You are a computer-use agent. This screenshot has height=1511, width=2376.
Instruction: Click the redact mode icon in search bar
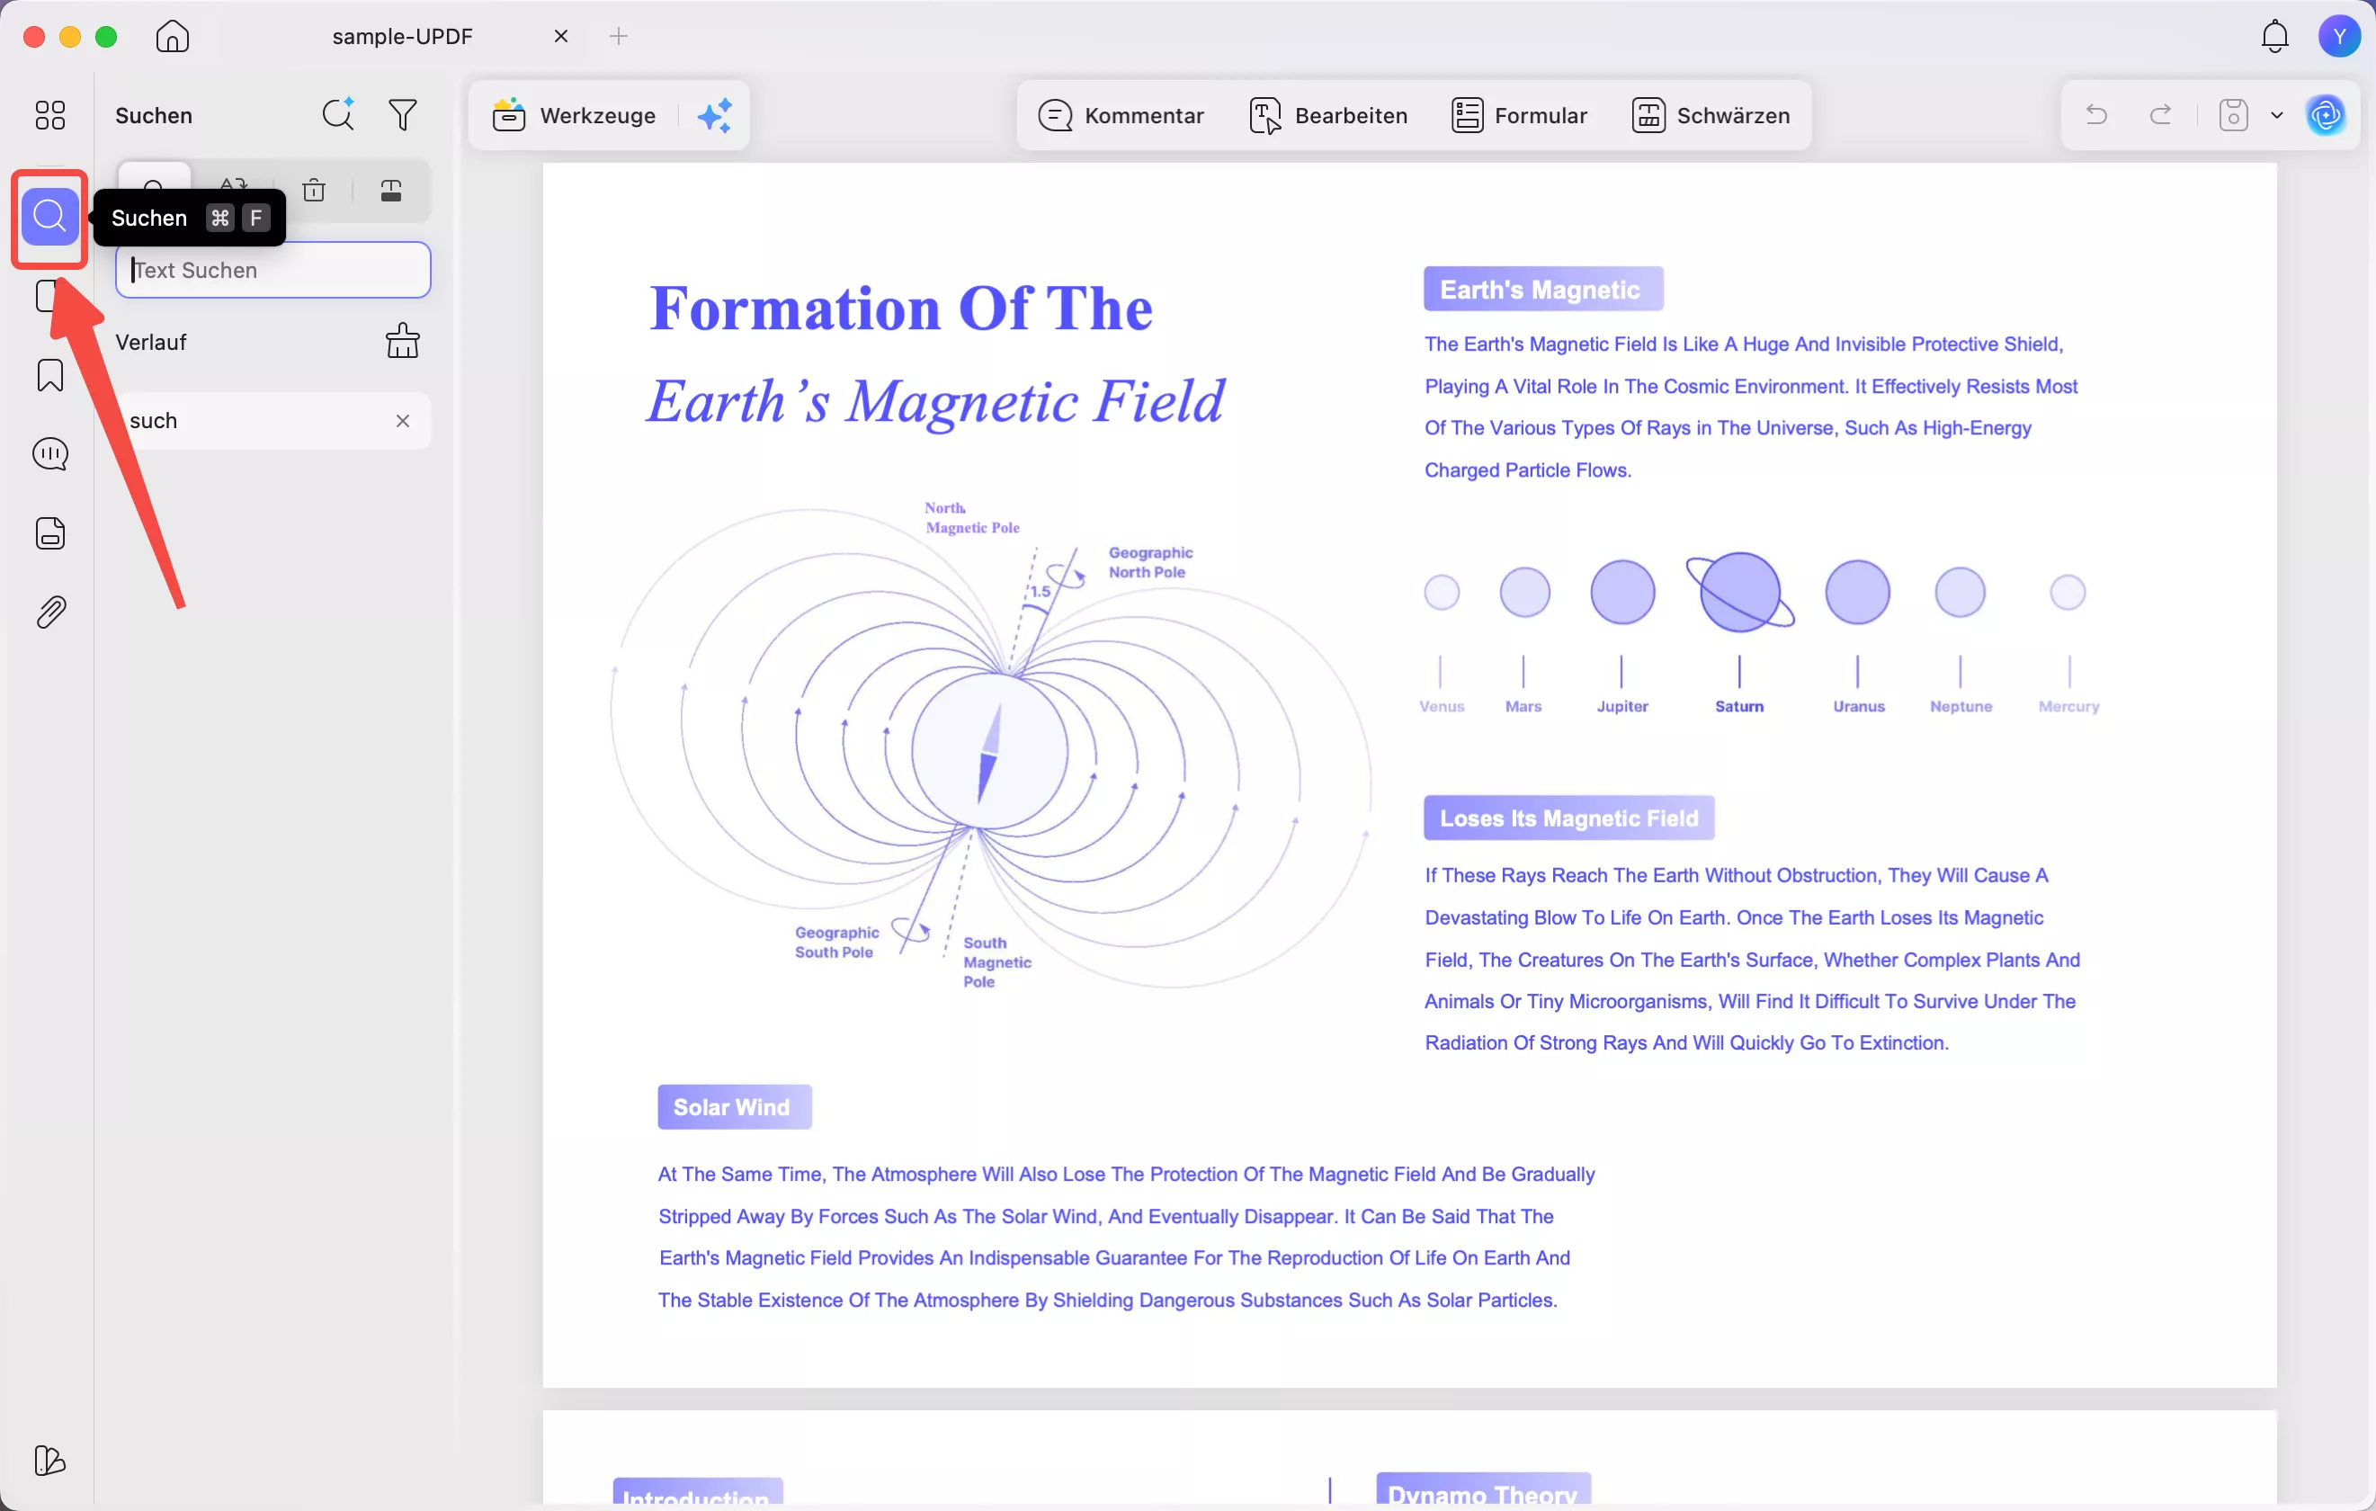pos(390,190)
